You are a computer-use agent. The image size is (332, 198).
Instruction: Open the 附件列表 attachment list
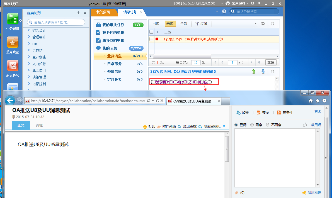point(167,126)
